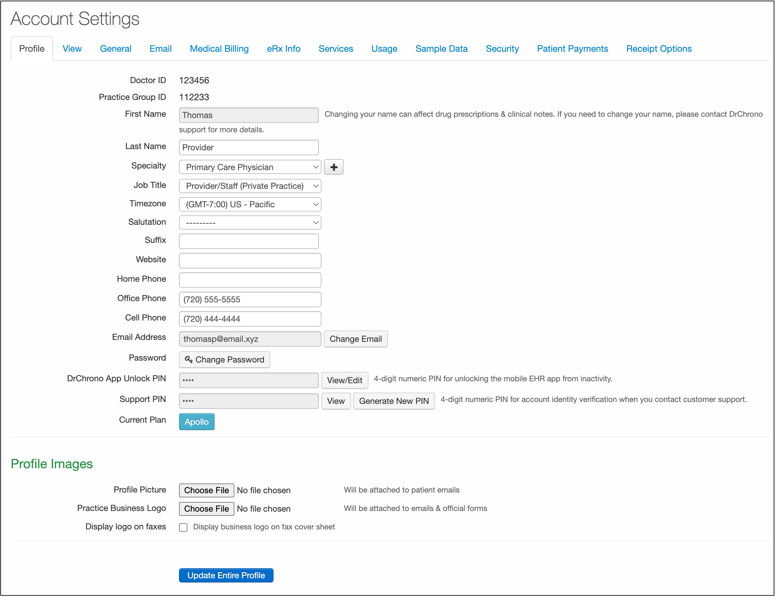Click View/Edit for App Unlock PIN
775x597 pixels.
pos(344,380)
